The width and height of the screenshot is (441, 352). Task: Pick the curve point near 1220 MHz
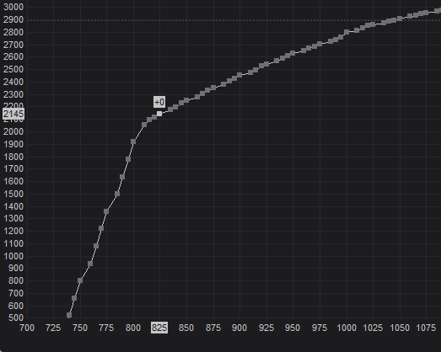tap(101, 228)
